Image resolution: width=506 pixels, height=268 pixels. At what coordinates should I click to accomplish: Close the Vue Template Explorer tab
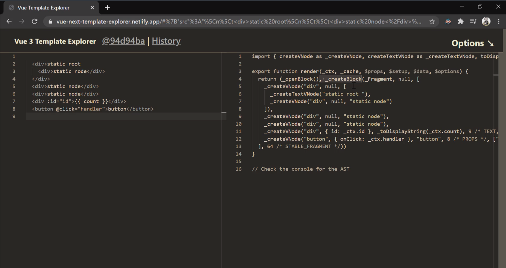[x=92, y=8]
